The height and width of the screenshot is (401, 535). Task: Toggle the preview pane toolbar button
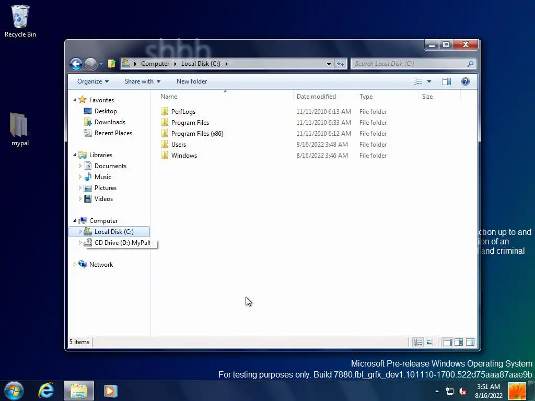(447, 81)
